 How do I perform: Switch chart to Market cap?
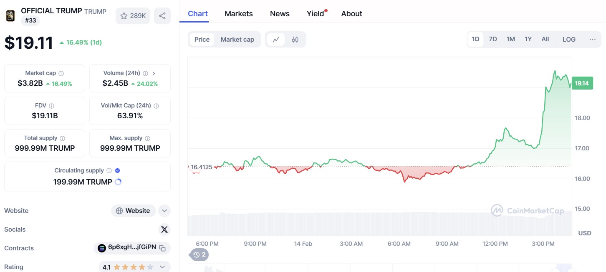pyautogui.click(x=237, y=40)
